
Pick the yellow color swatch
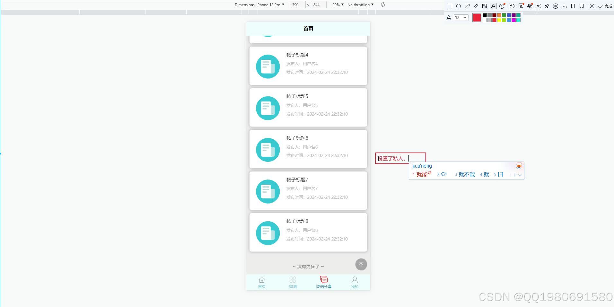(499, 20)
